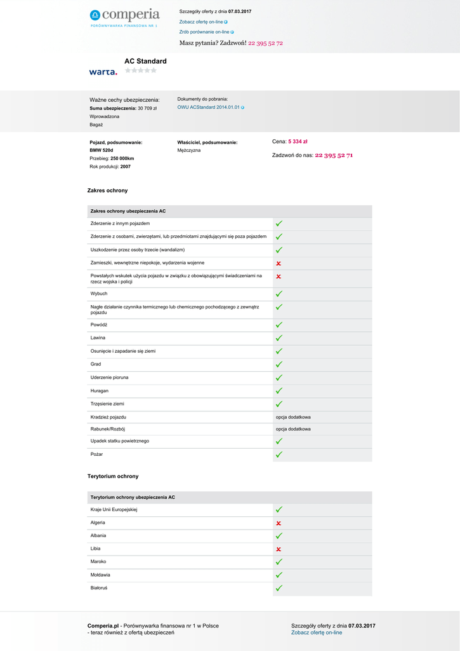Viewport: 460px width, 651px height.
Task: Click the red X in the Libia row
Action: (x=279, y=549)
